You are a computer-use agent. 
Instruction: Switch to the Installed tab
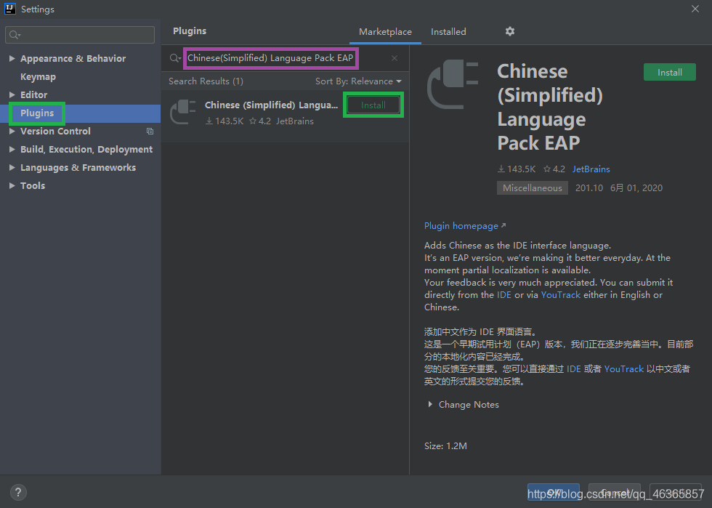tap(448, 32)
